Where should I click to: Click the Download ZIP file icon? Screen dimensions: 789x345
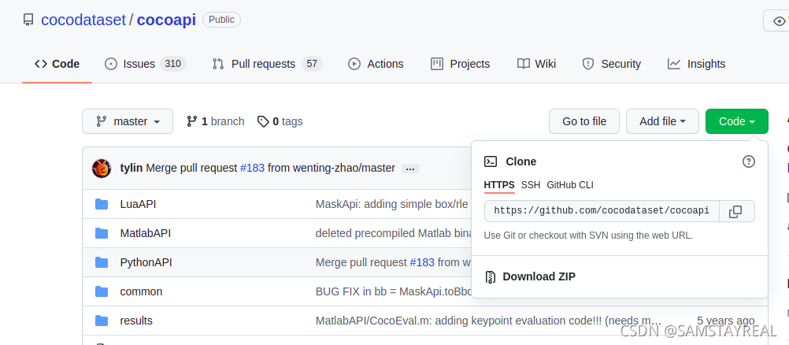pos(491,276)
